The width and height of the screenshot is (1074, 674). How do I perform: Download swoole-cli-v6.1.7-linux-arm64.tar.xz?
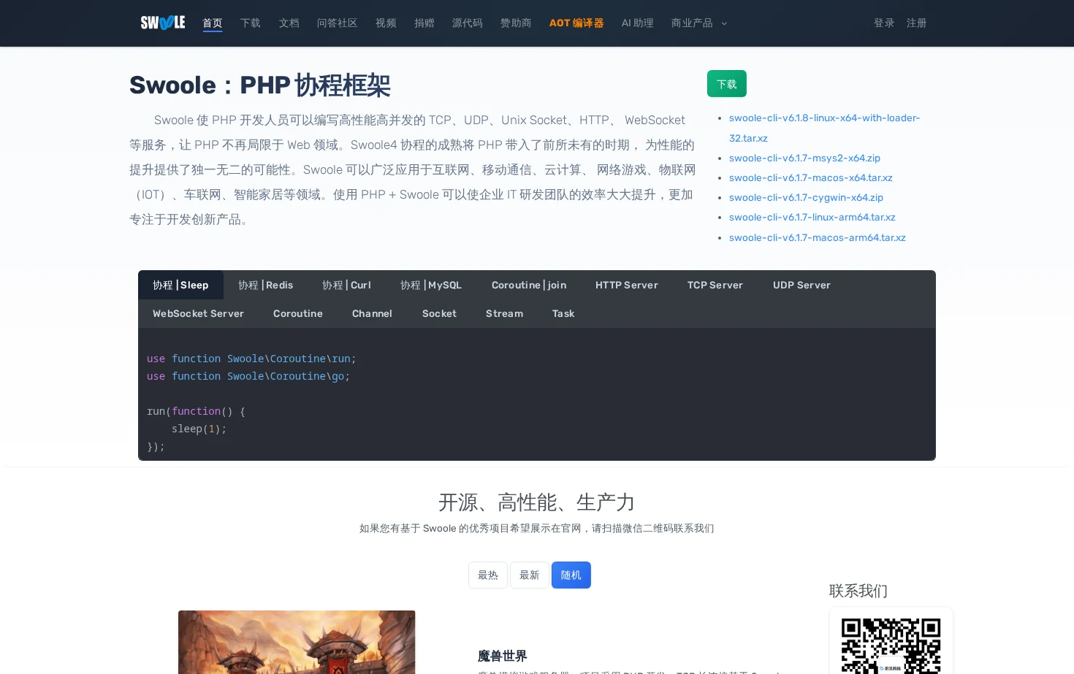pos(812,217)
